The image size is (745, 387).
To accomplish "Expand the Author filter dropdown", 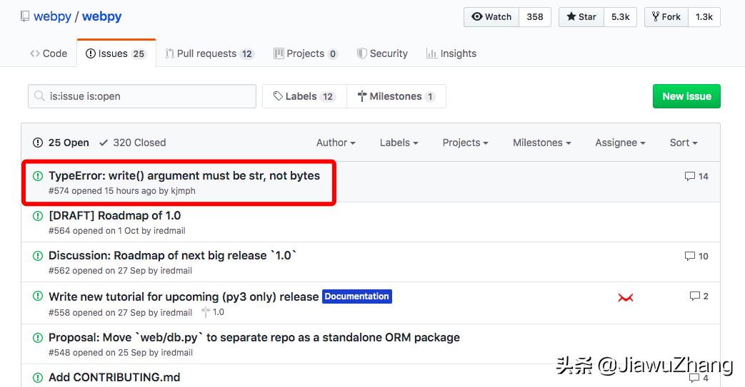I will coord(336,143).
